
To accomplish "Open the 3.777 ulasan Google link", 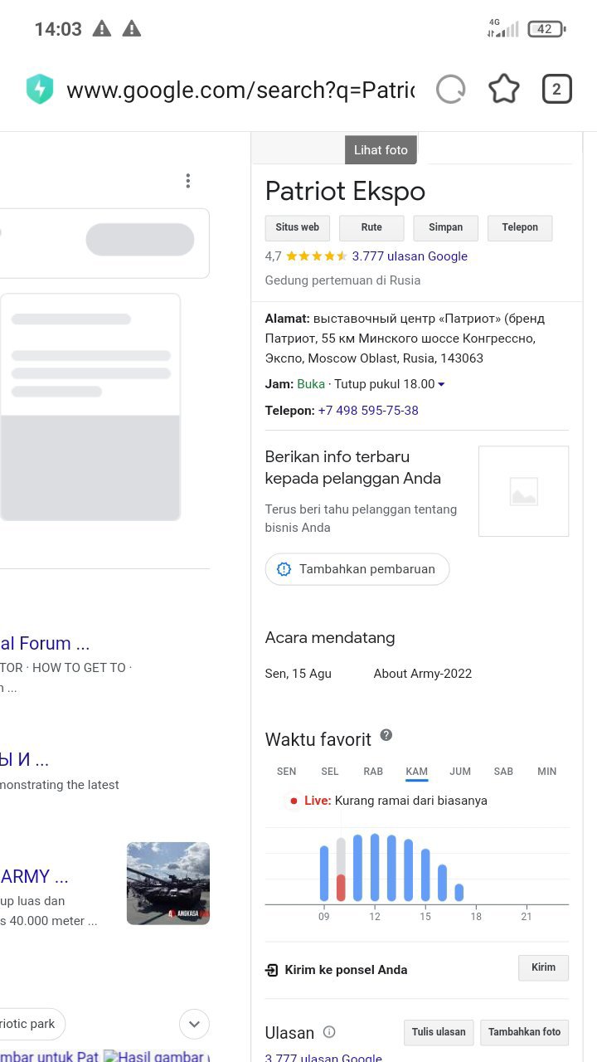I will click(410, 256).
